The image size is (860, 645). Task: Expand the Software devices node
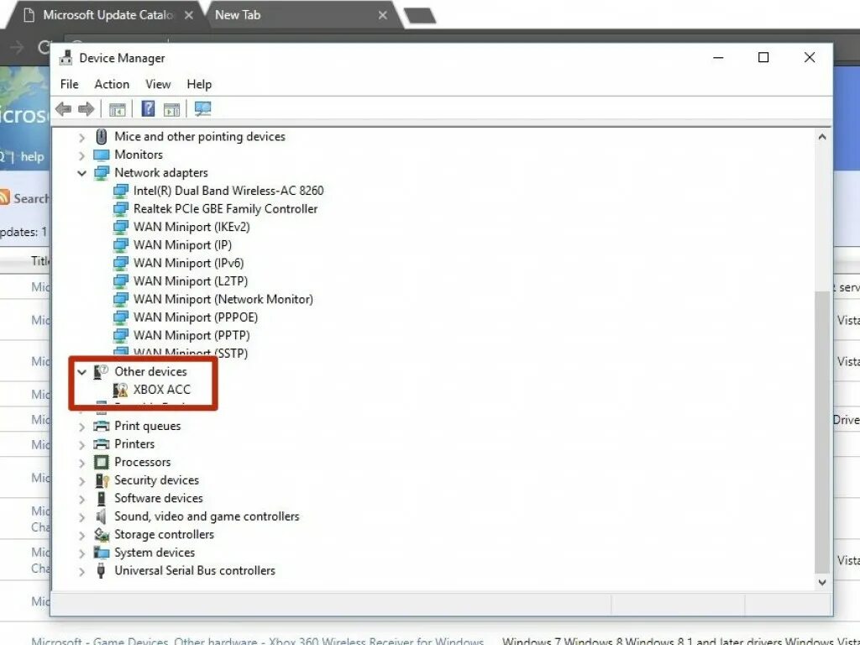click(81, 499)
